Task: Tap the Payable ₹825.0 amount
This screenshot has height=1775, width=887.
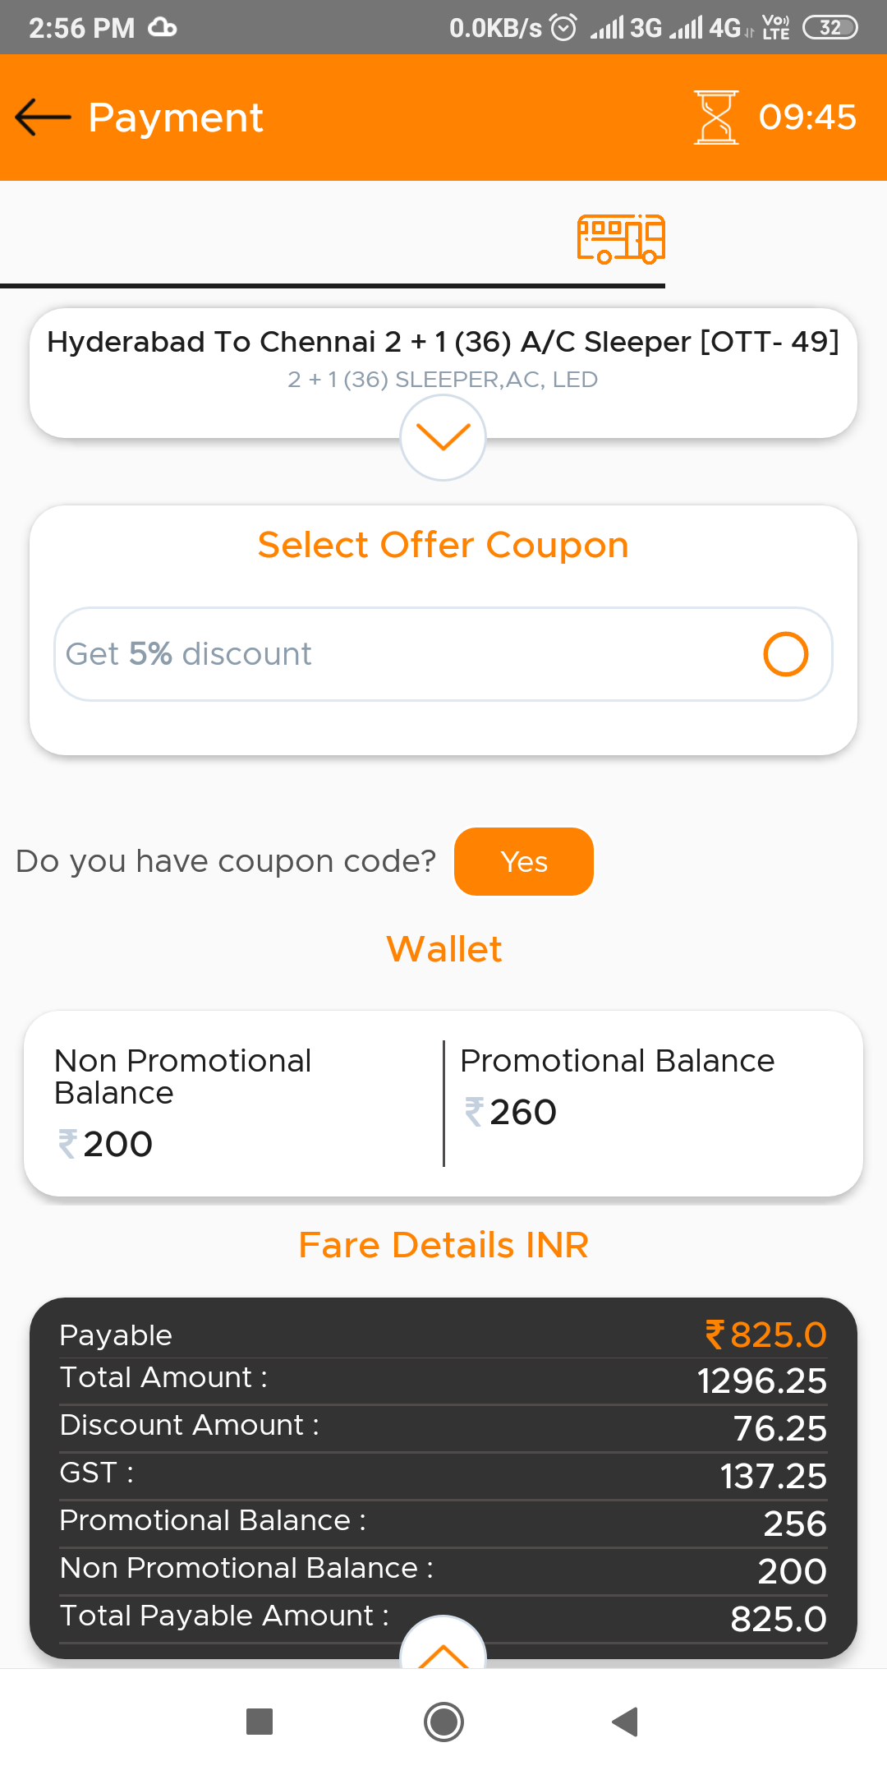Action: (x=765, y=1335)
